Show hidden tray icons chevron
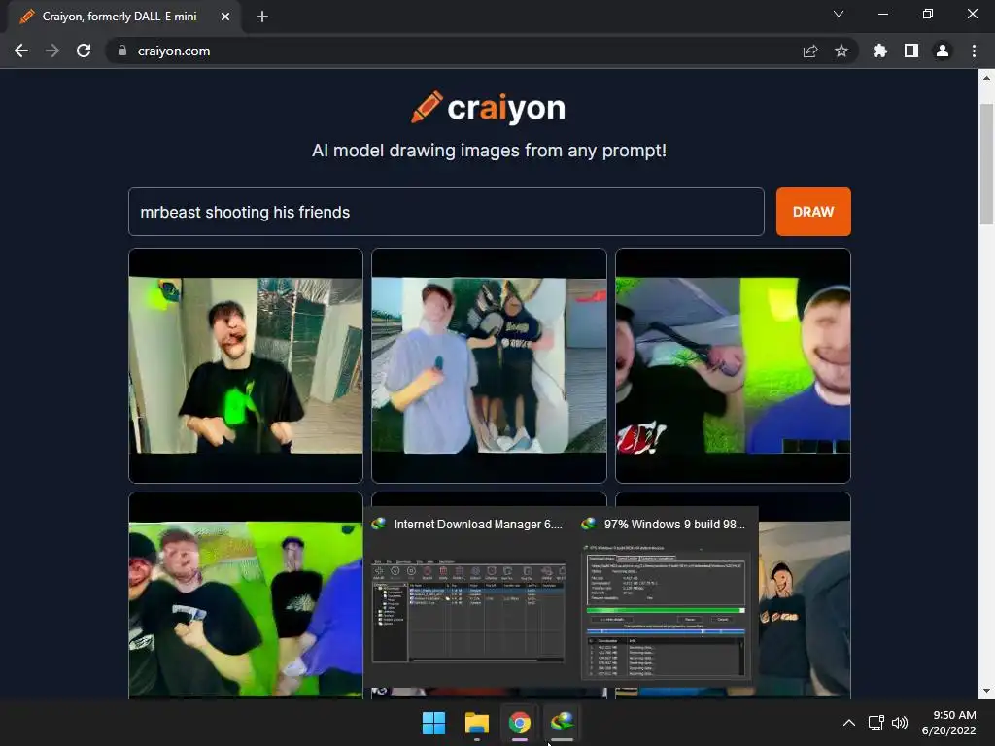Viewport: 995px width, 746px height. [848, 723]
